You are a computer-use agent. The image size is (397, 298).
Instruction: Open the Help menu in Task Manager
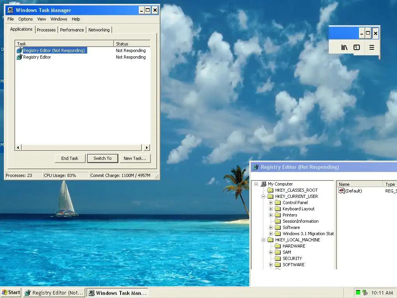tap(76, 19)
